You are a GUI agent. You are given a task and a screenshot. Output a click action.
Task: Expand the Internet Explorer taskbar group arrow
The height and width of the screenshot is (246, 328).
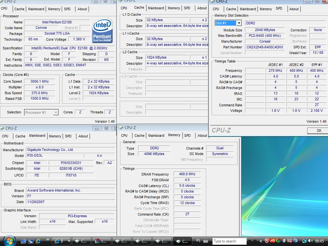click(x=69, y=241)
